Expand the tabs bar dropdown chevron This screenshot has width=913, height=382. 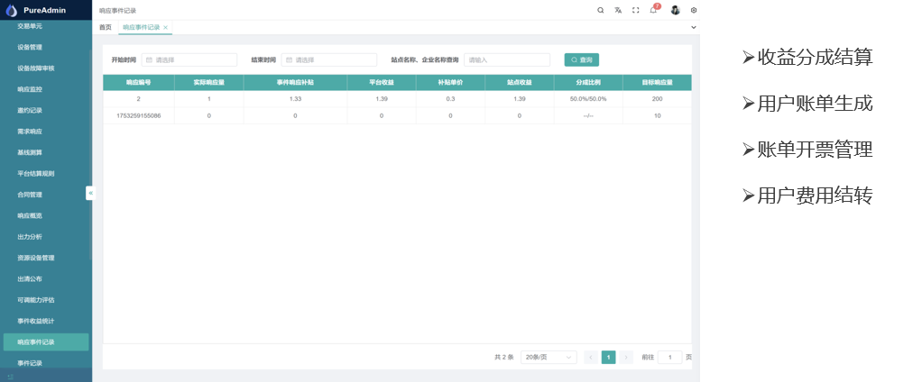[x=693, y=28]
